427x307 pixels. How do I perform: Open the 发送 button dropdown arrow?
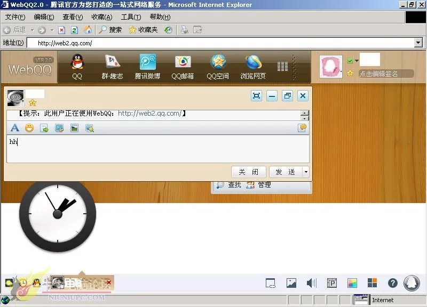point(306,172)
